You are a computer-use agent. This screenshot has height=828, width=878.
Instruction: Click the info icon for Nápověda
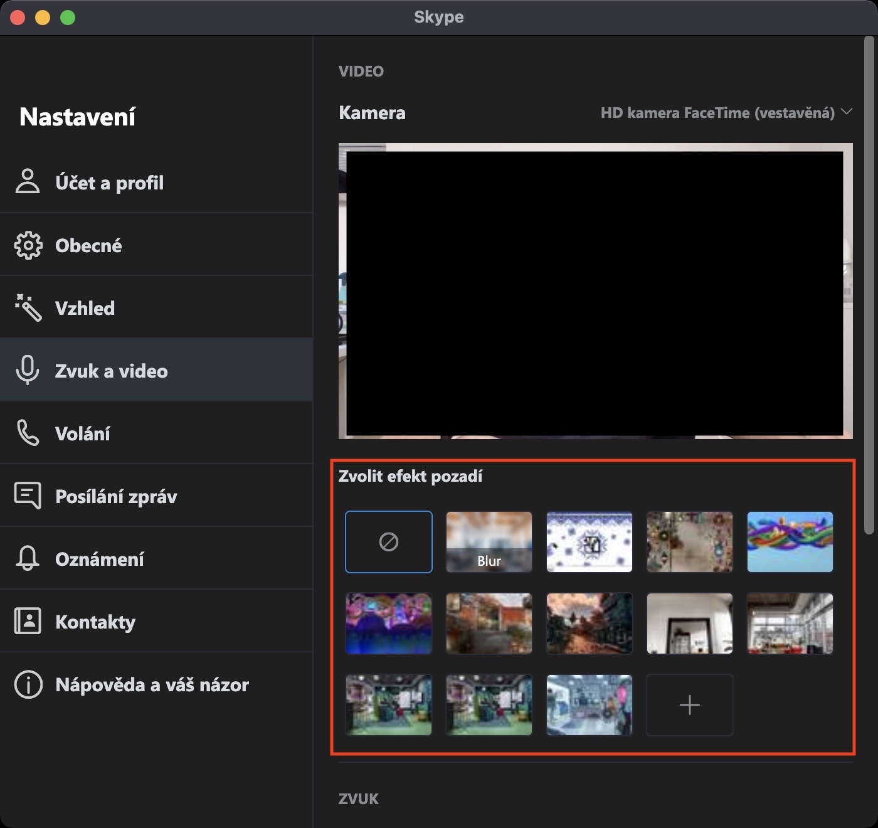(28, 684)
